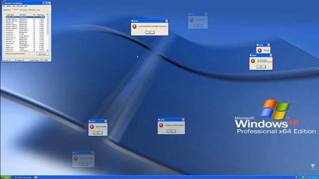Image resolution: width=319 pixels, height=179 pixels.
Task: Click the Task Manager title bar icon
Action: point(3,3)
